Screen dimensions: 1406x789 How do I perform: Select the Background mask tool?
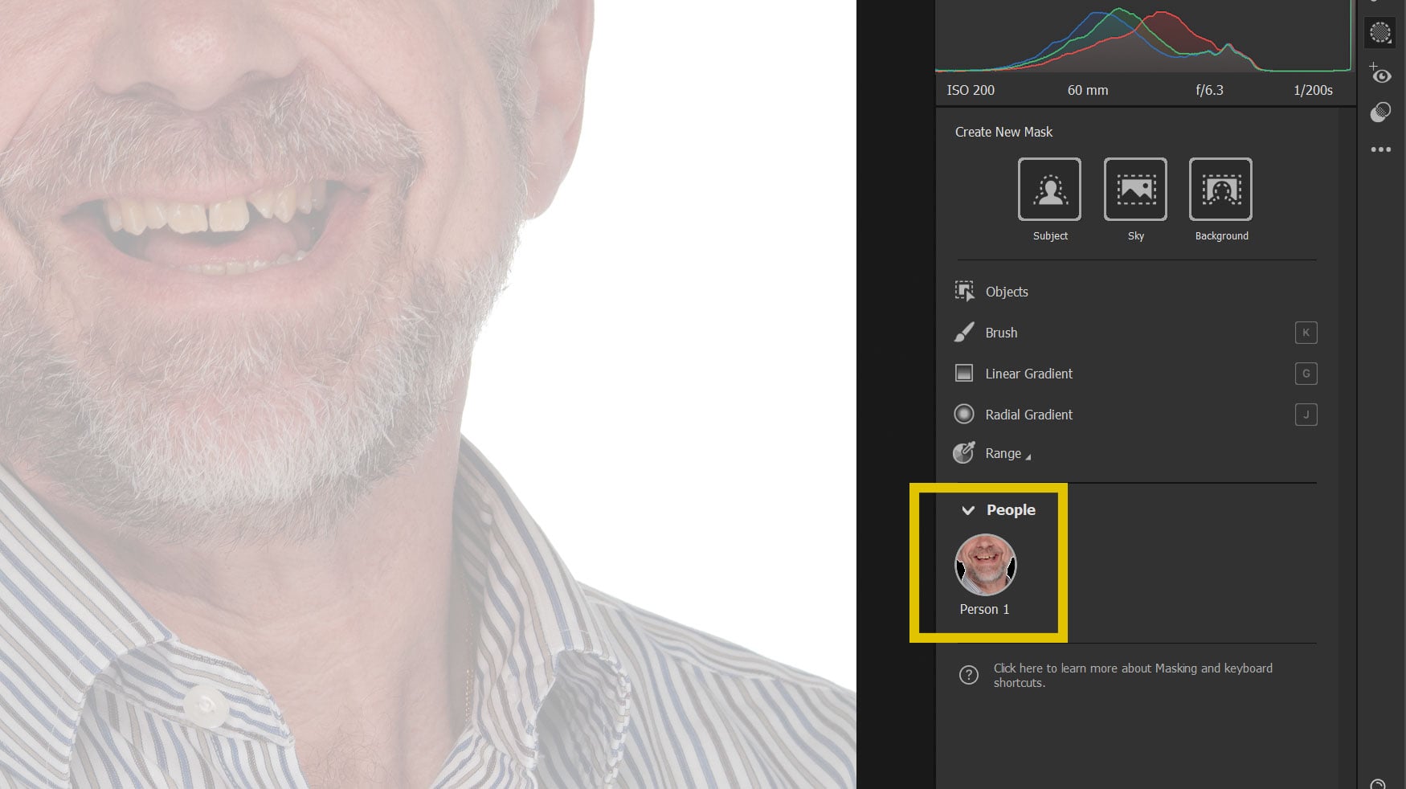point(1220,190)
